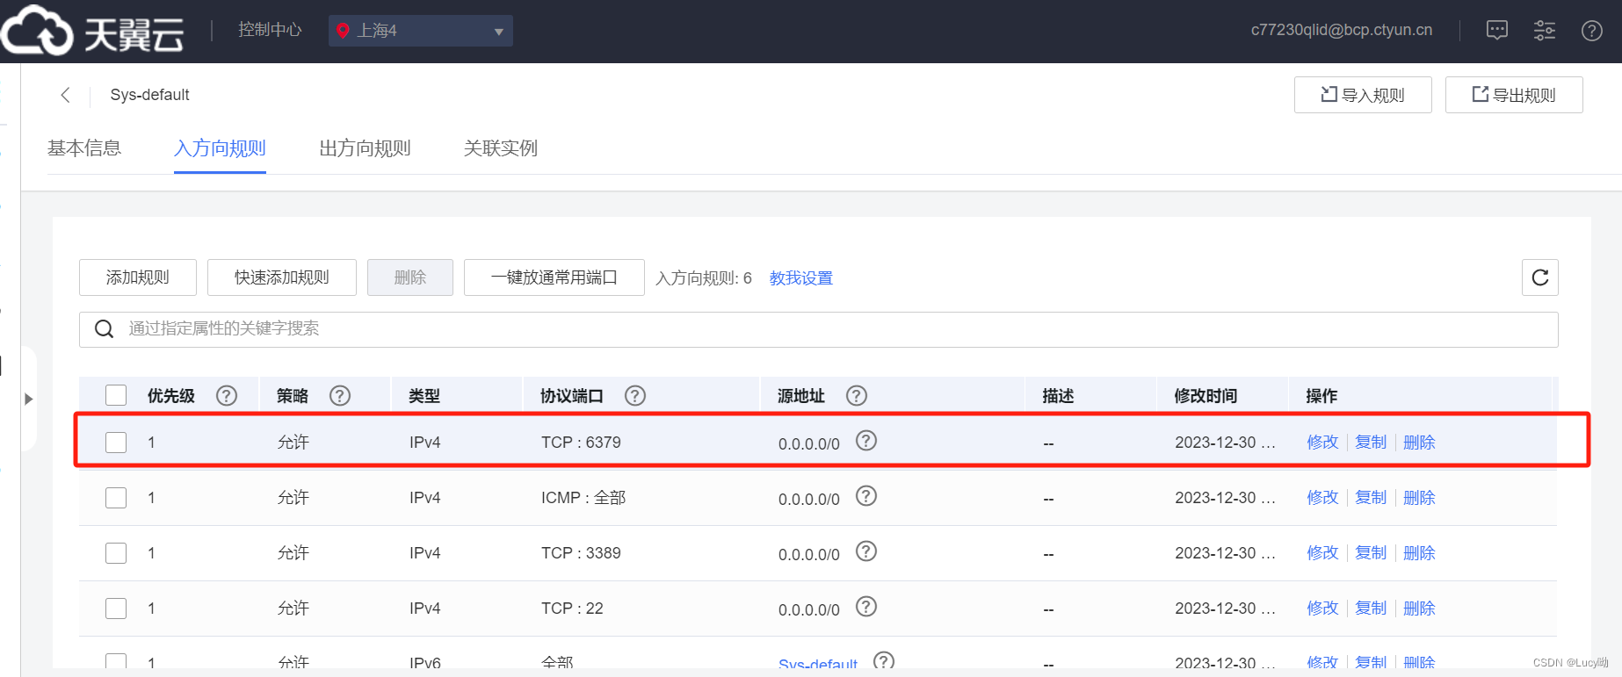The height and width of the screenshot is (677, 1622).
Task: Click the account c77230qlid@bcp.ctyun.cn
Action: (1342, 30)
